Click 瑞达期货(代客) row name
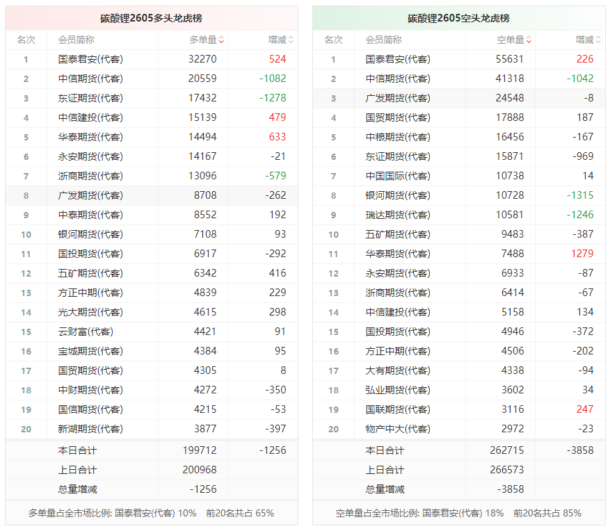Image resolution: width=610 pixels, height=531 pixels. tap(398, 215)
